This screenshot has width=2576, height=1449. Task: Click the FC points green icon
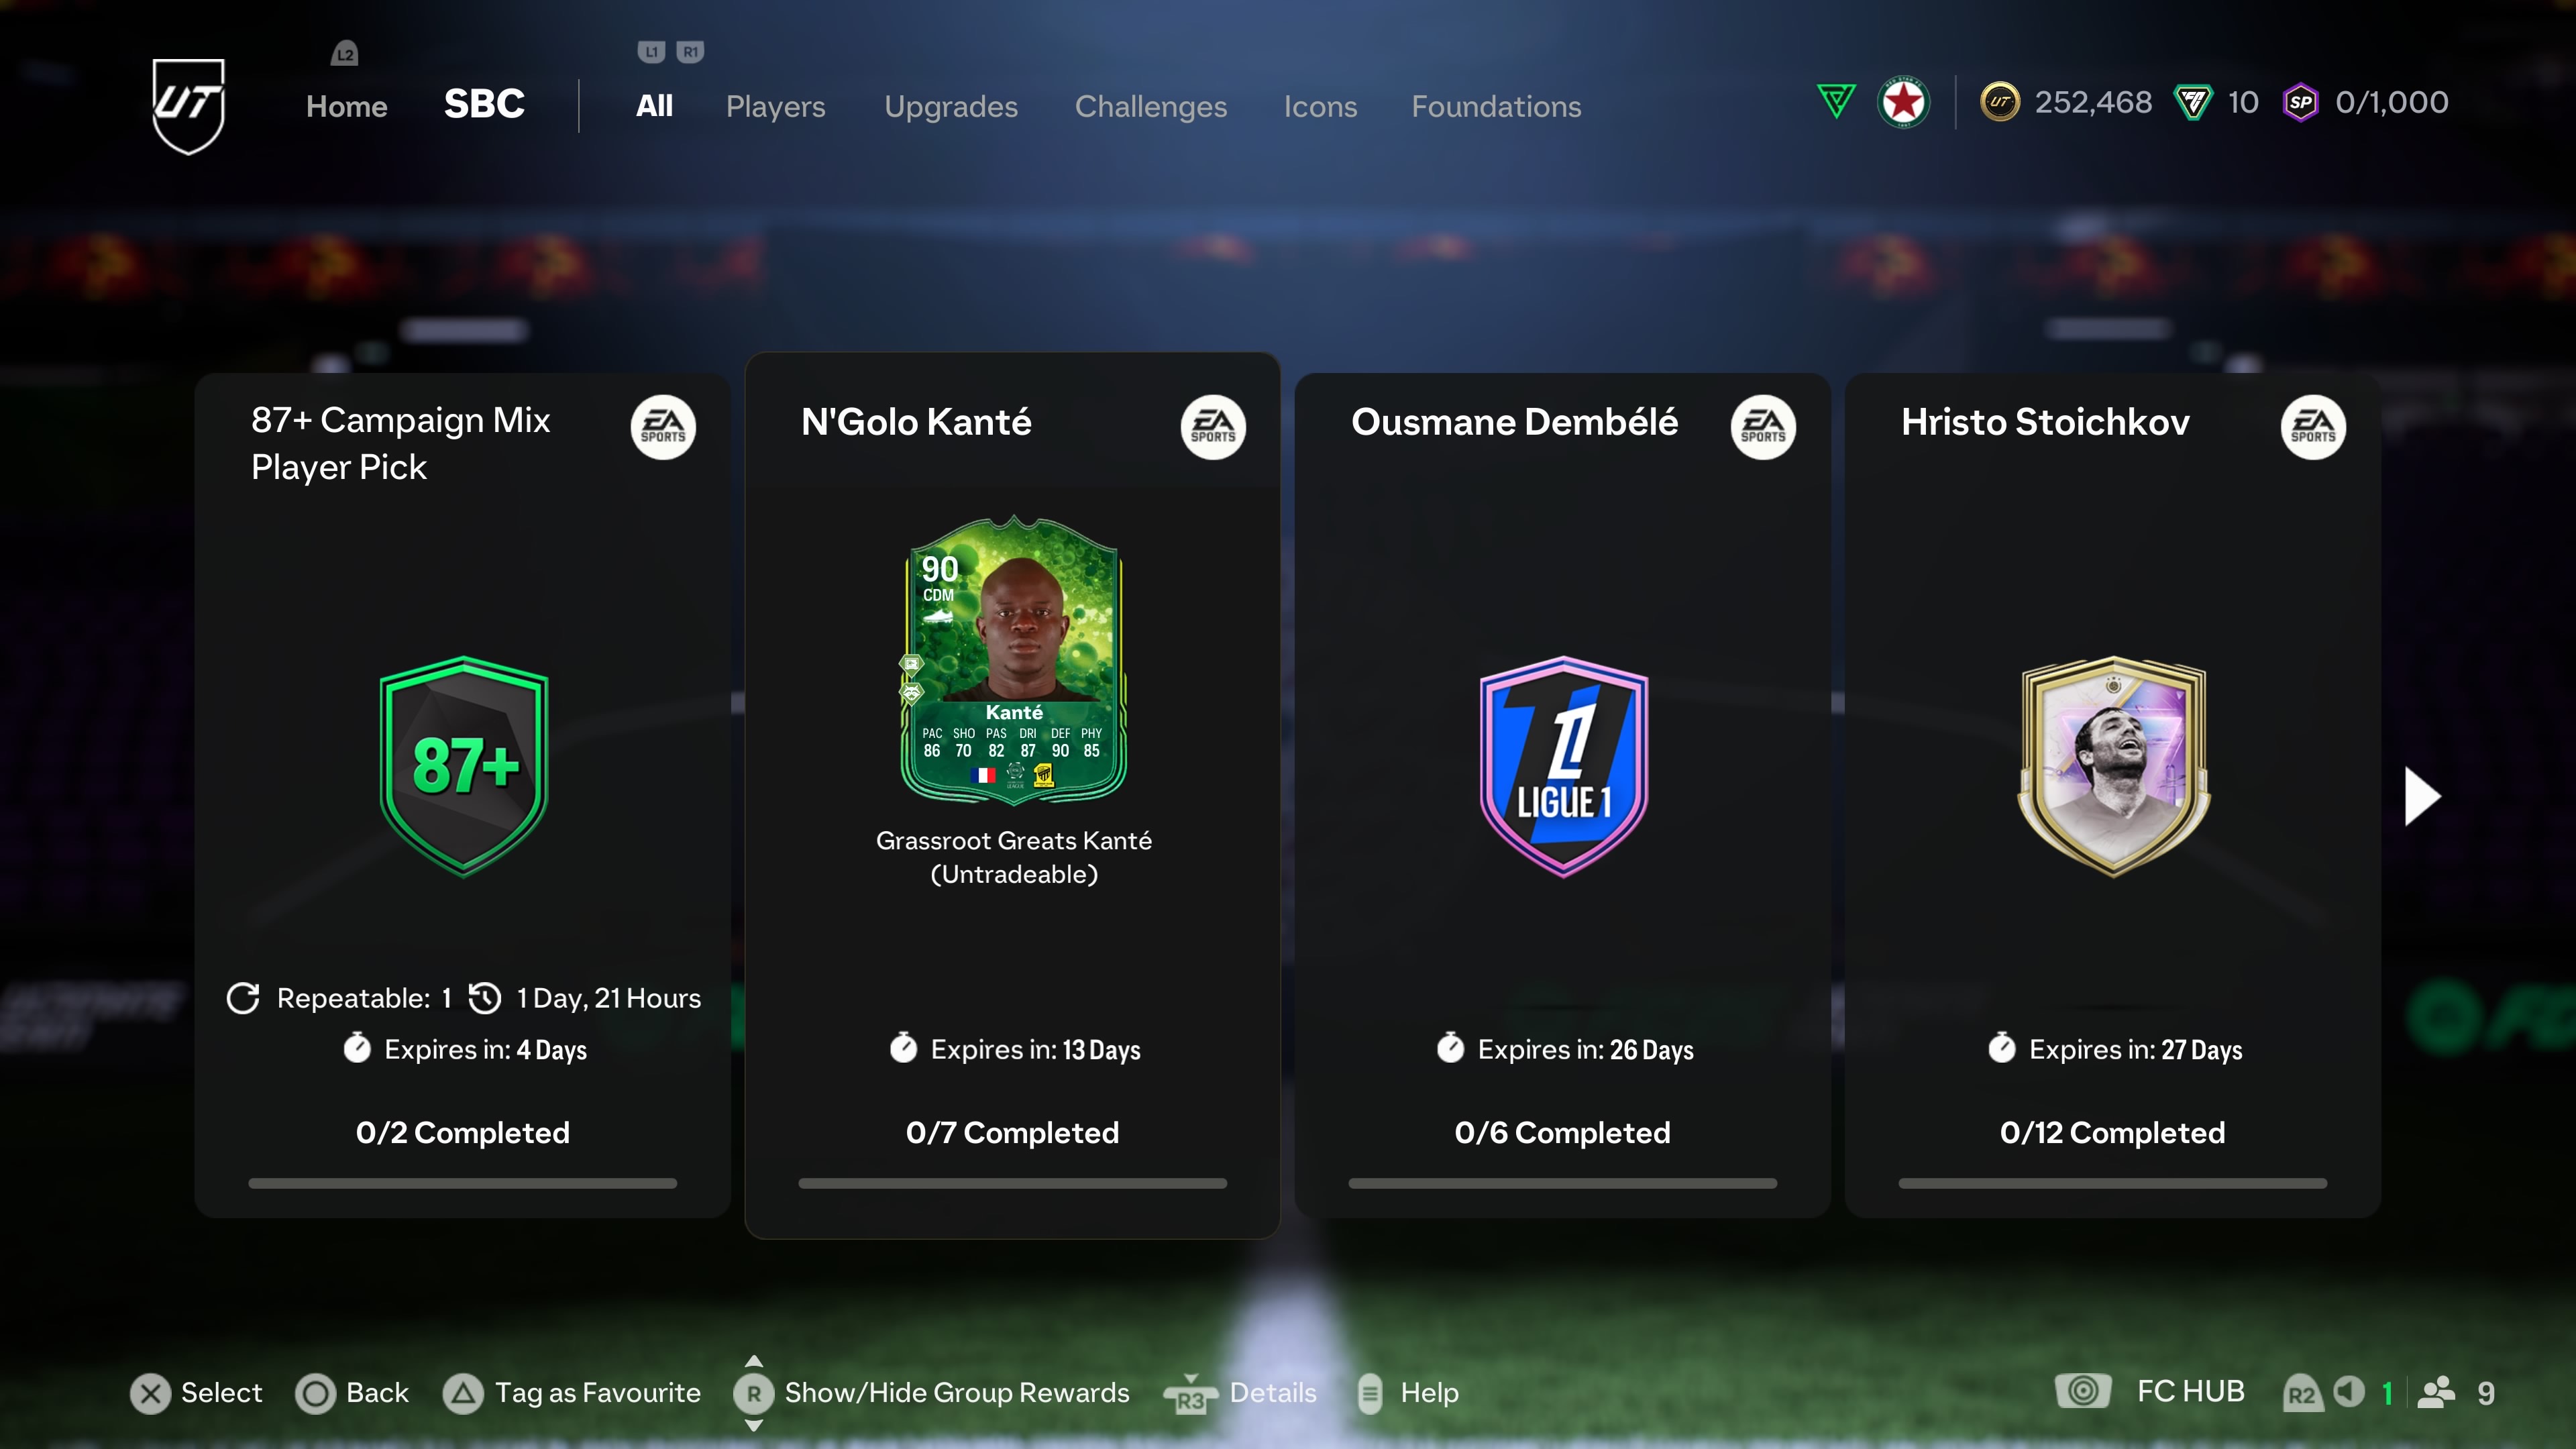[x=2193, y=102]
